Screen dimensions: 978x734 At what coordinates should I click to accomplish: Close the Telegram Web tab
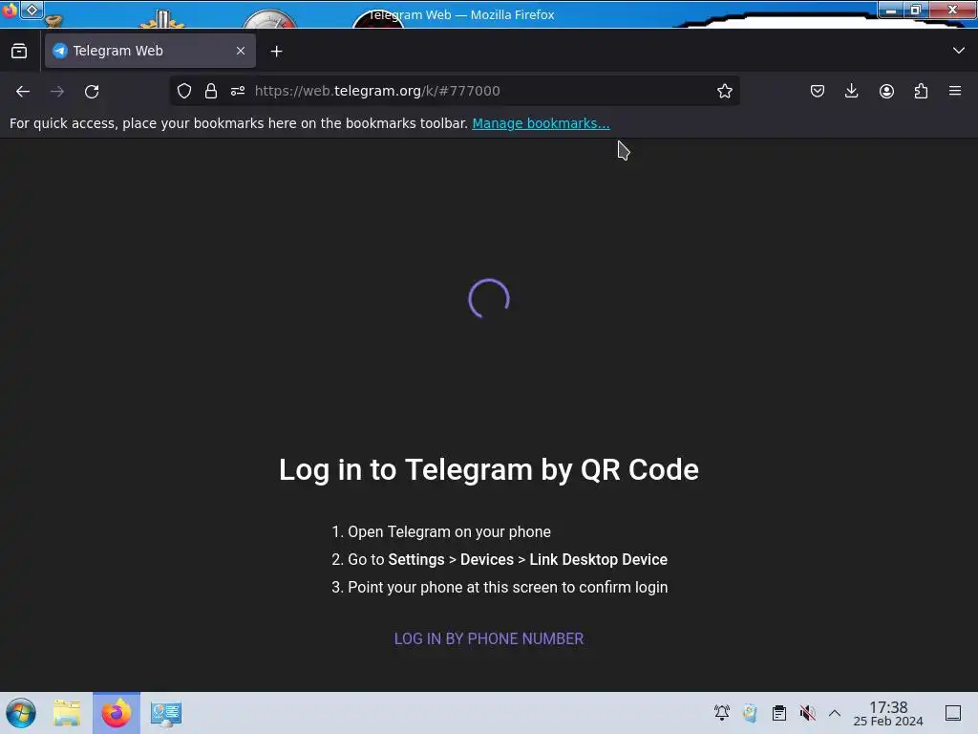(x=241, y=51)
